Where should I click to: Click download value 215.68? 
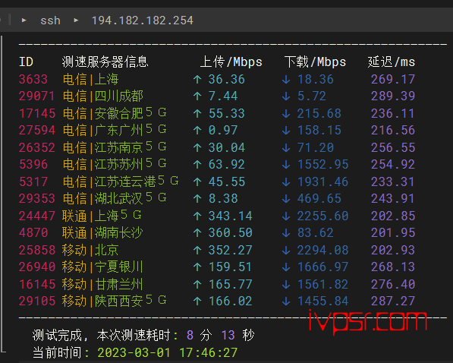tap(319, 113)
